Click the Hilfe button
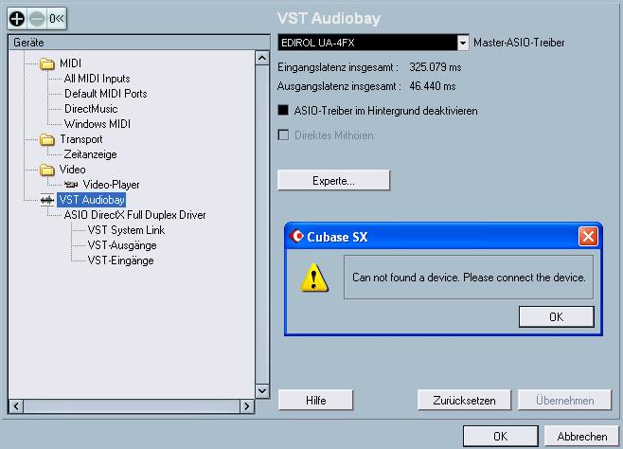Screen dimensions: 623x449 (316, 400)
